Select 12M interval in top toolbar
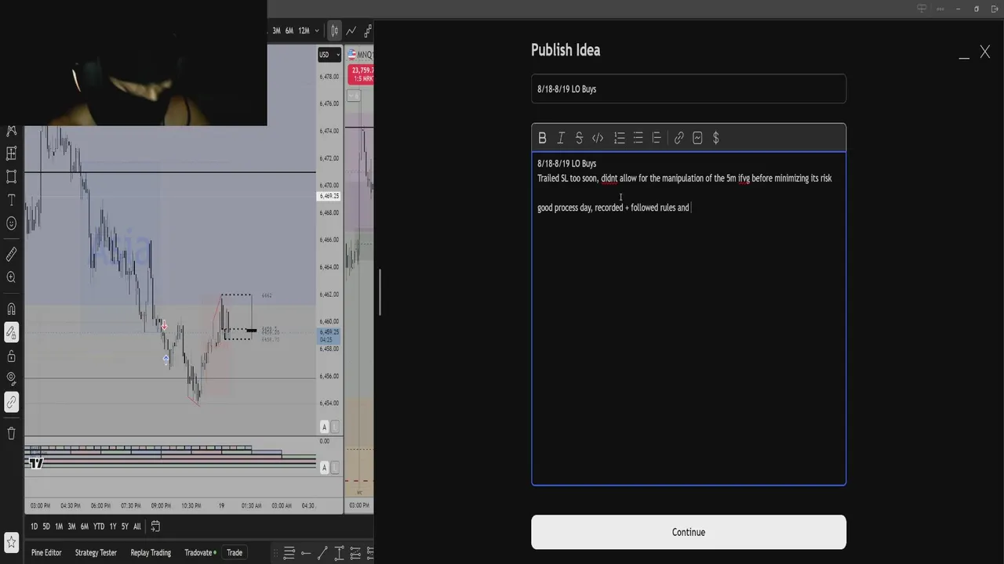This screenshot has height=564, width=1004. pos(304,31)
